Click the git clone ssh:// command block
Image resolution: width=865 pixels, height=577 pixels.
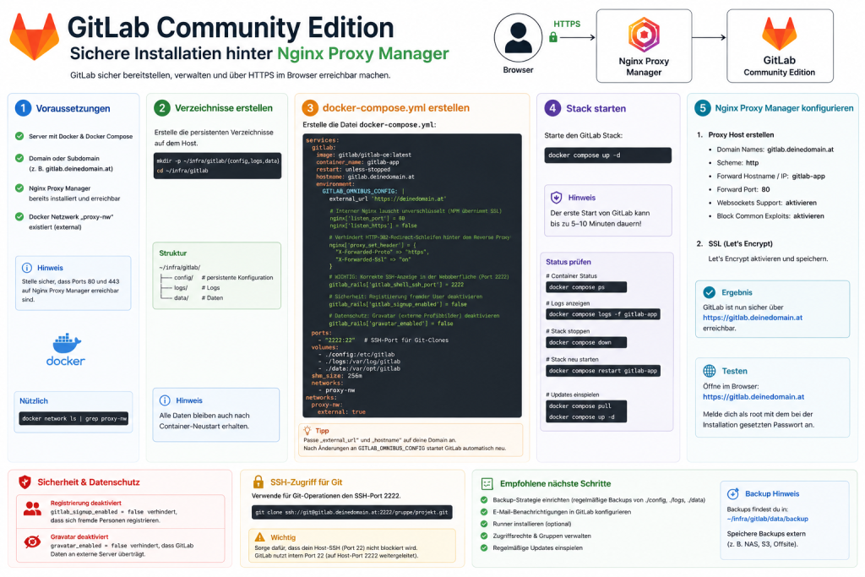[352, 512]
